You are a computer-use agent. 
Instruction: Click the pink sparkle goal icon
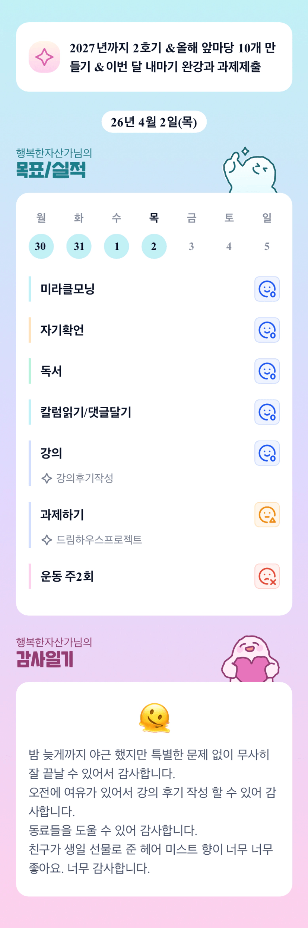click(x=44, y=57)
